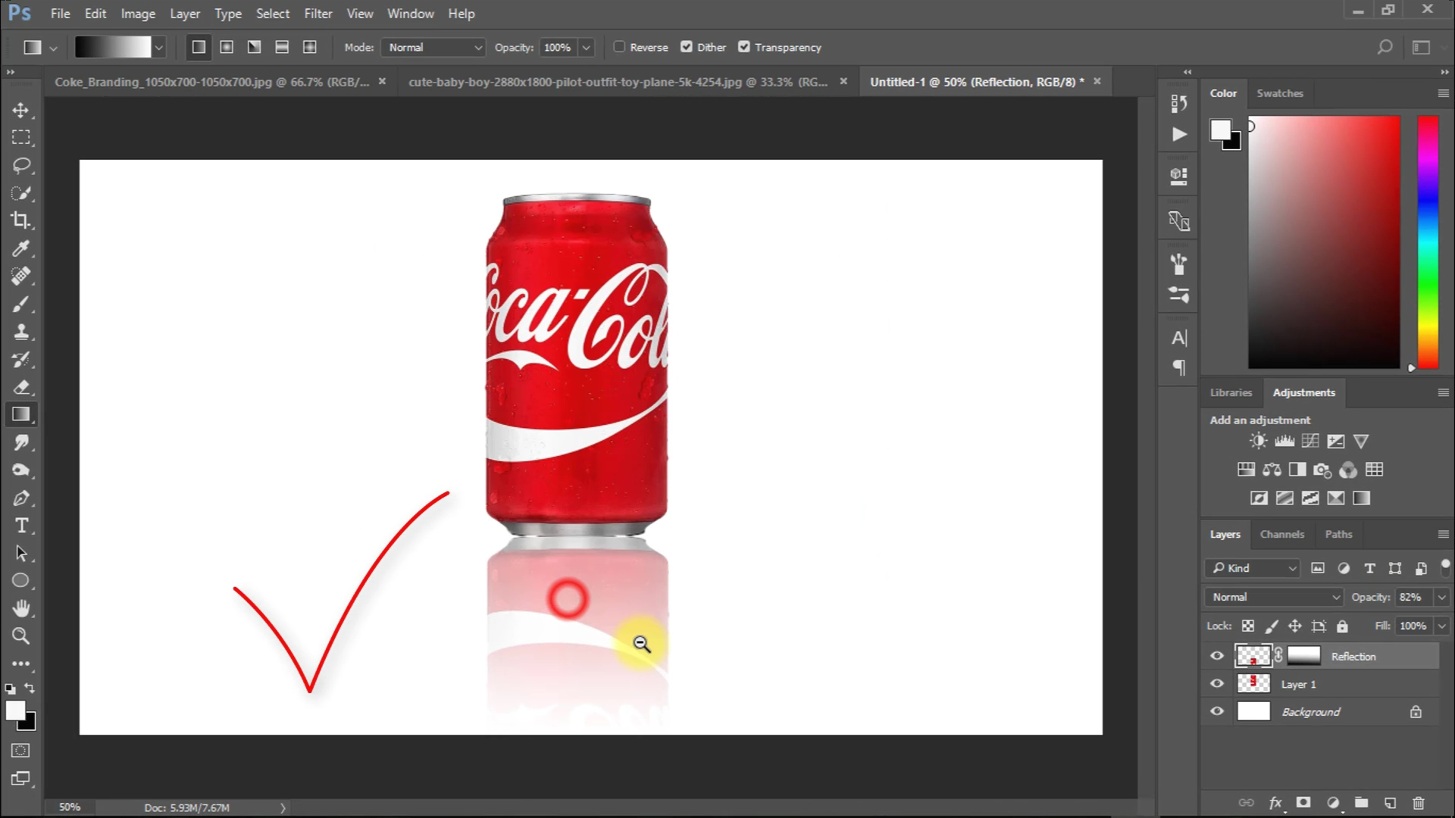Select the Zoom tool in toolbar
This screenshot has width=1455, height=818.
(x=20, y=636)
